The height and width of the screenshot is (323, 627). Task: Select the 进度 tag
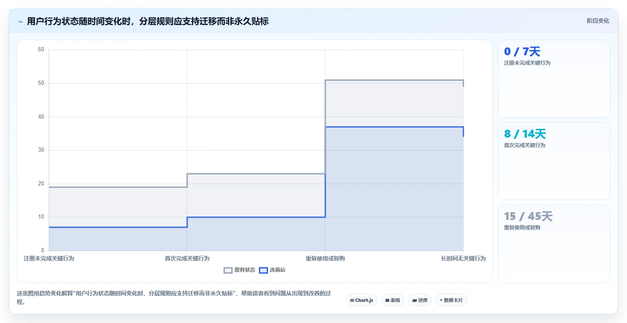[x=420, y=300]
